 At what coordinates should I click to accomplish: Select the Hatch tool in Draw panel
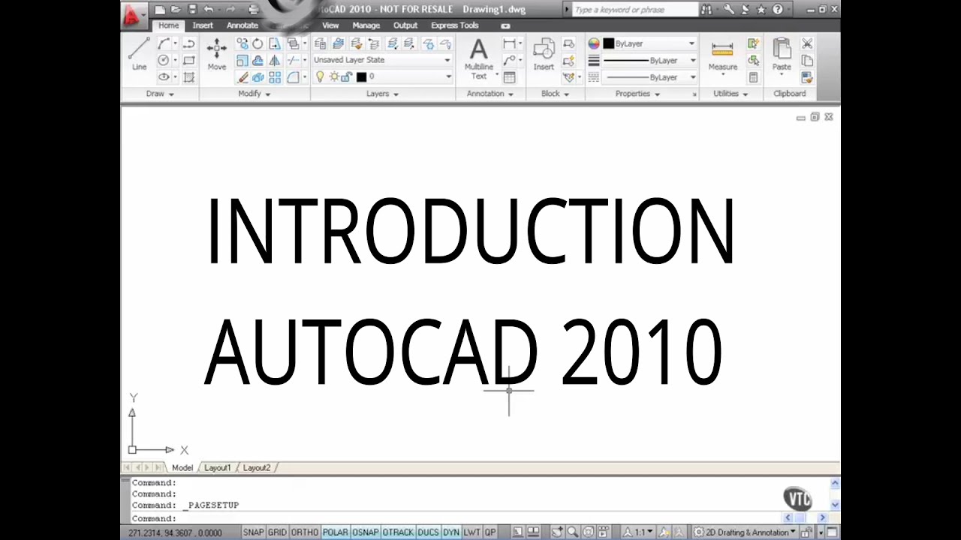(x=189, y=77)
